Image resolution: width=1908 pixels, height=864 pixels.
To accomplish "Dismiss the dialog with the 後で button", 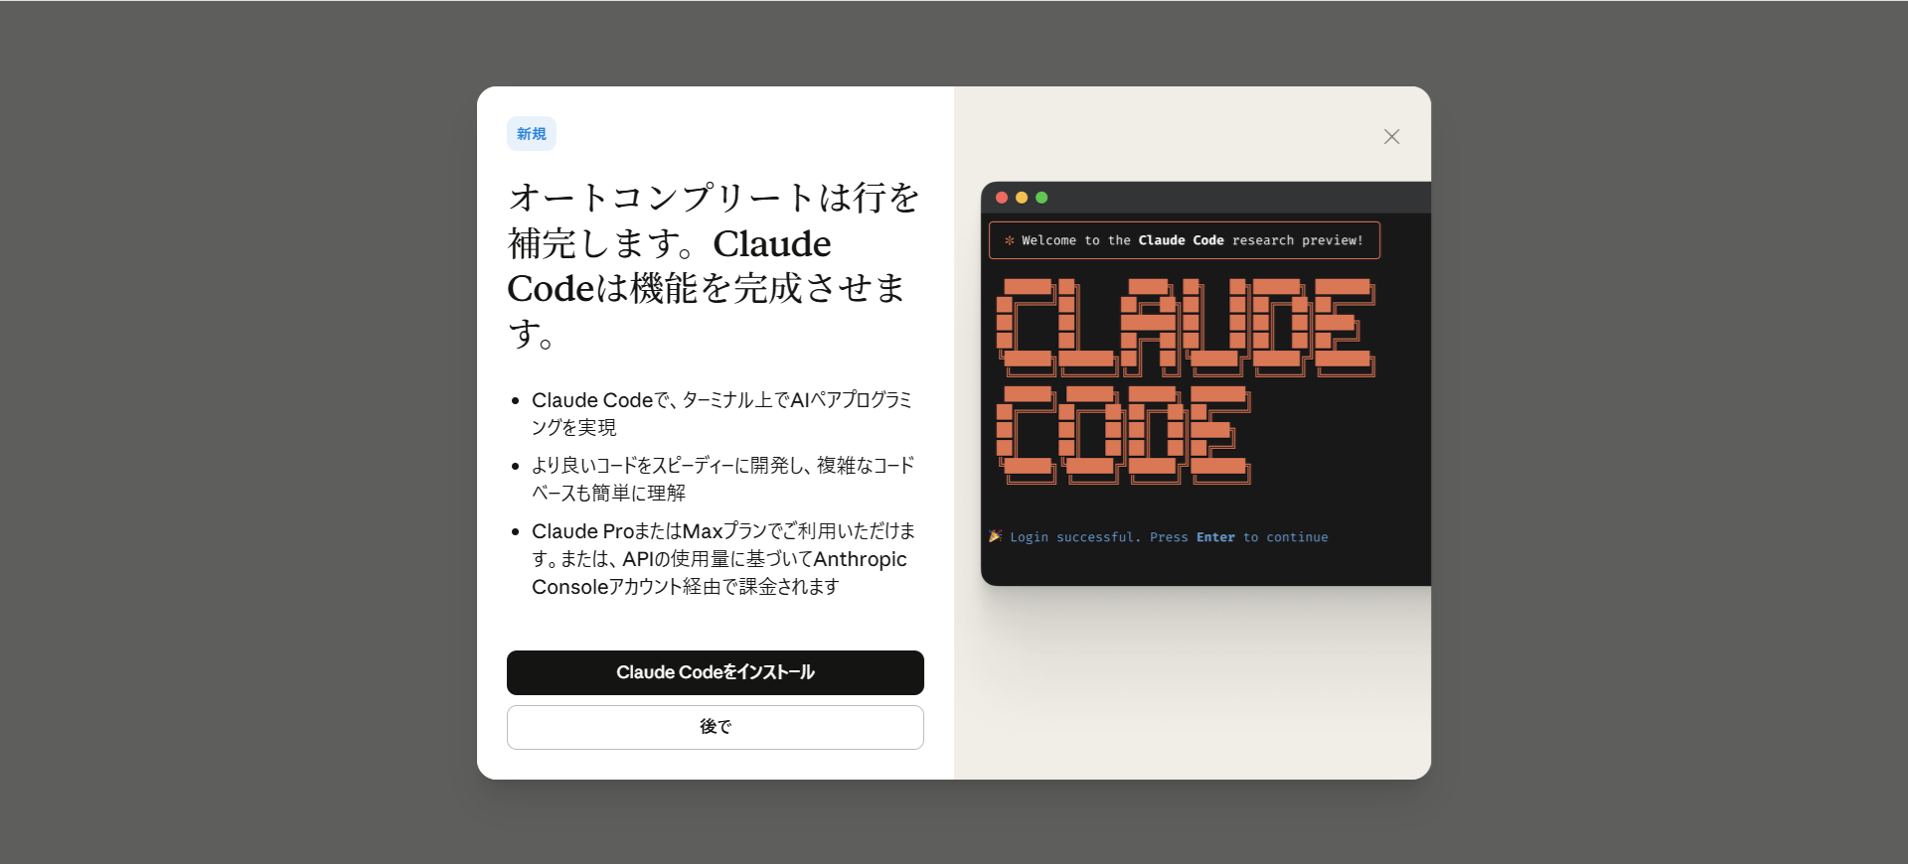I will [x=715, y=727].
